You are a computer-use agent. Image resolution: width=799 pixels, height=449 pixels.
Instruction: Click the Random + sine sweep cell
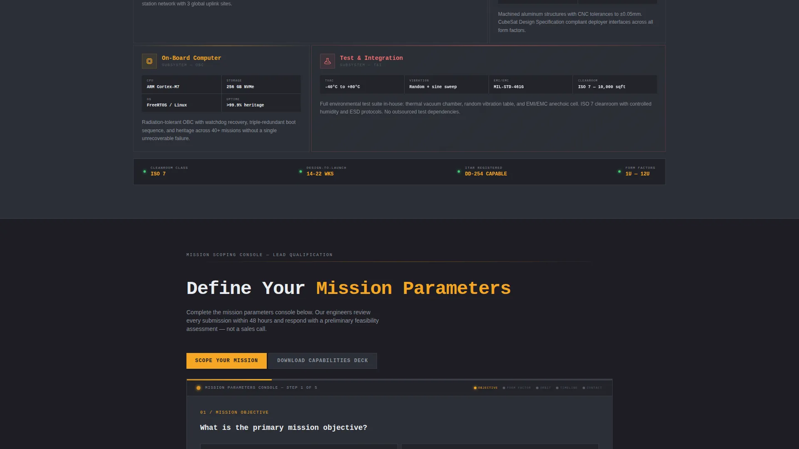447,84
